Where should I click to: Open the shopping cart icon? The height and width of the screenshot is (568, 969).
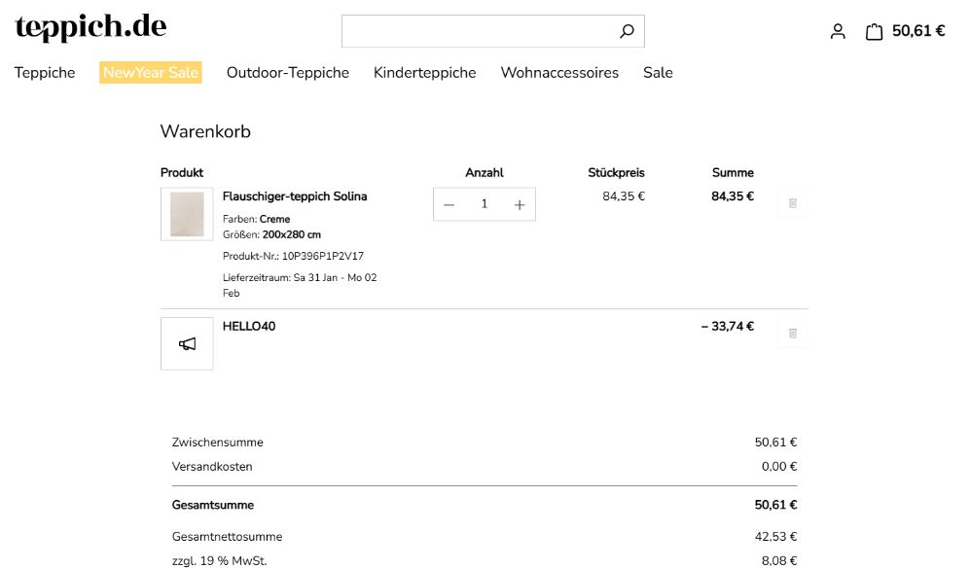coord(872,31)
